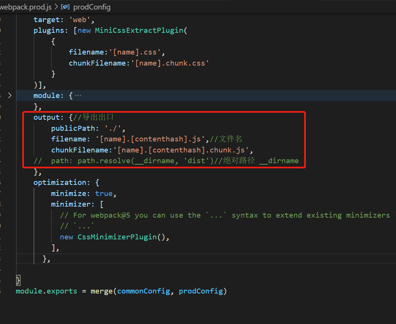Click the 'publicPath' property key
Viewport: 396px width, 324px height.
pyautogui.click(x=73, y=128)
